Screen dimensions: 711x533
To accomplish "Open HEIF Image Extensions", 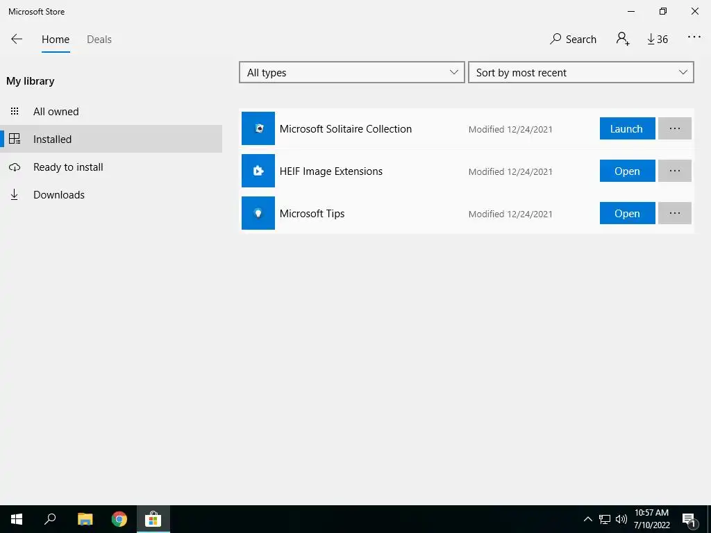I will tap(627, 171).
